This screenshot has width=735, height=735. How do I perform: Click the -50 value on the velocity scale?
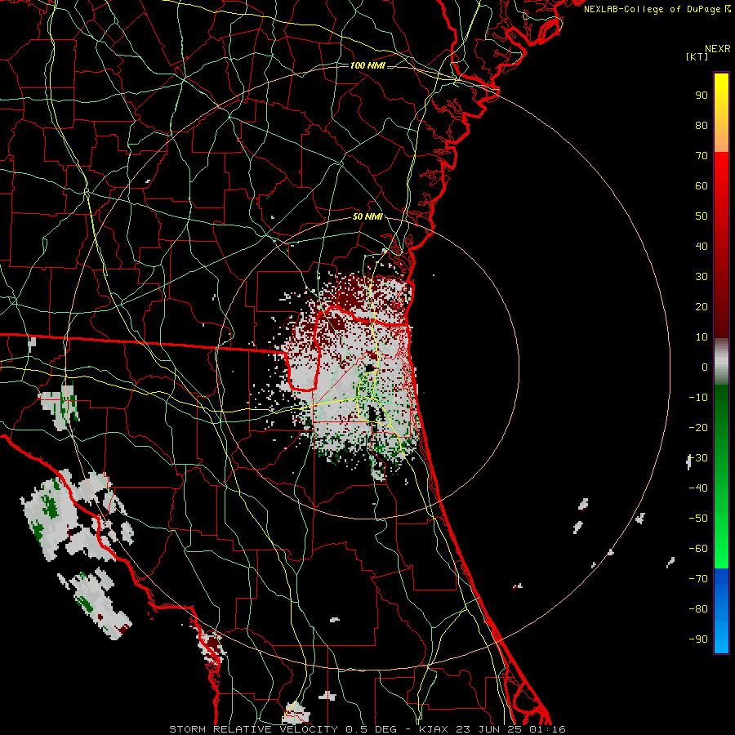pyautogui.click(x=698, y=519)
